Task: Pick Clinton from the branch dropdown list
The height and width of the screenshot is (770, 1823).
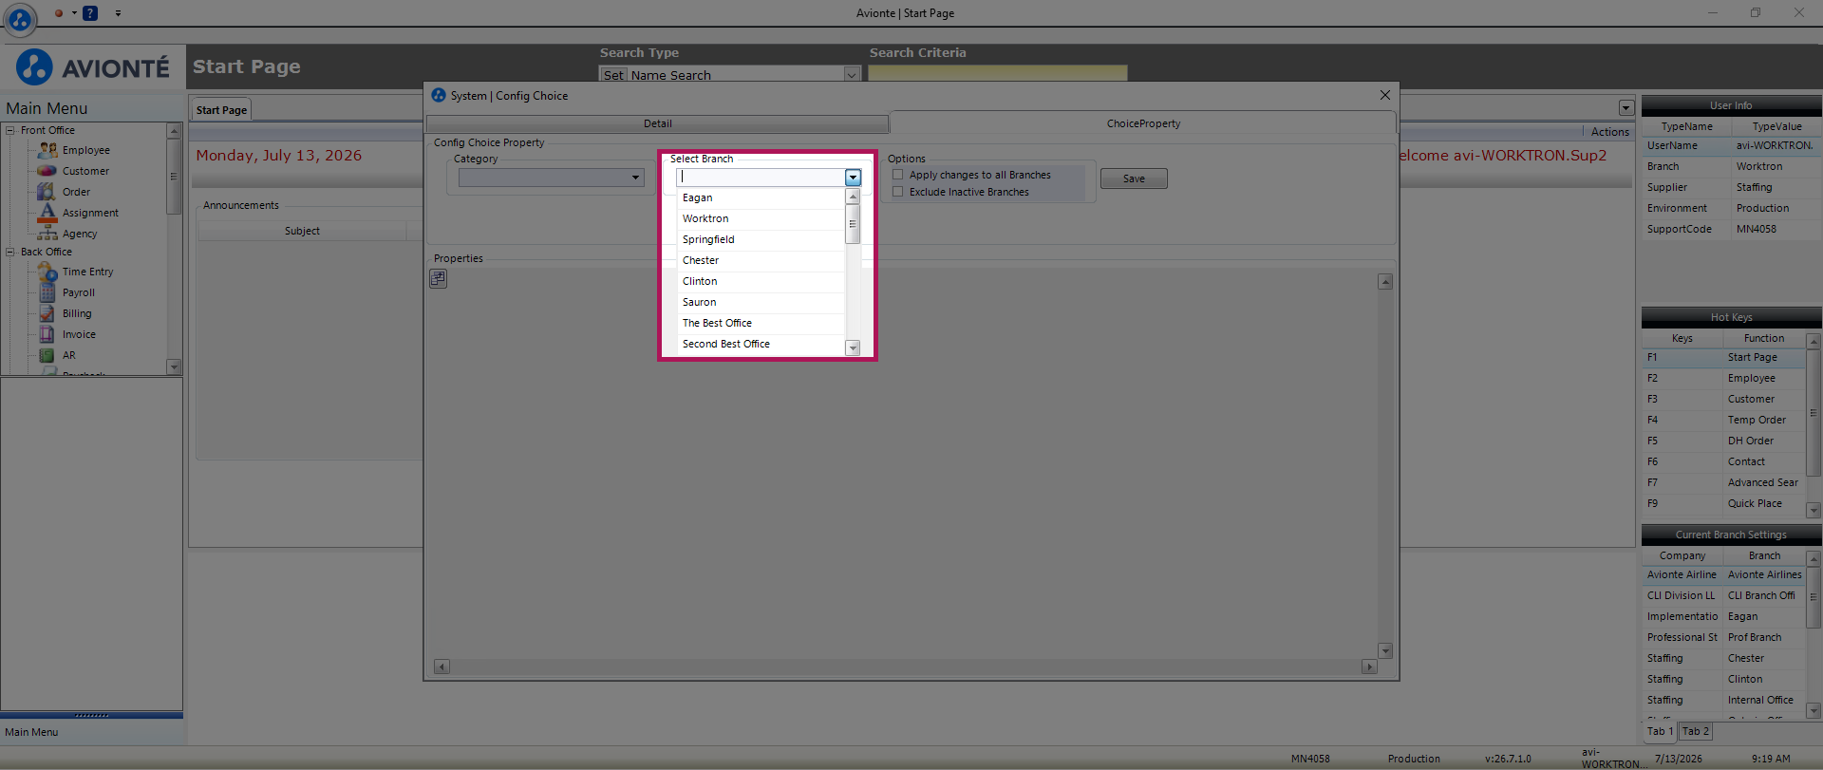Action: tap(761, 281)
